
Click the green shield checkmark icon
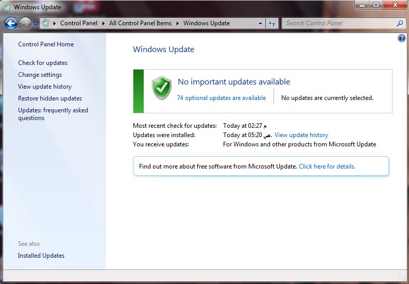[x=161, y=88]
